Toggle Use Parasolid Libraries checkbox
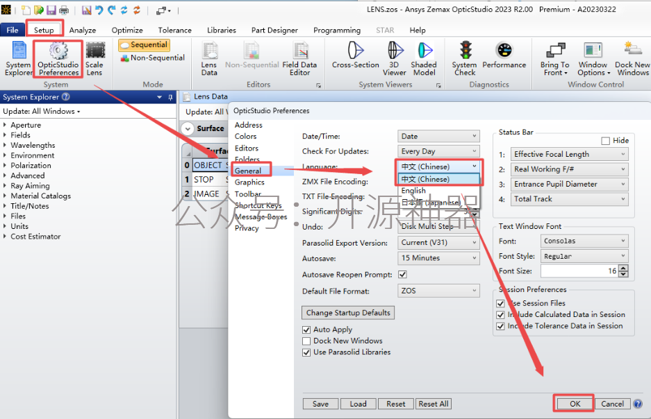Image resolution: width=651 pixels, height=419 pixels. click(306, 352)
